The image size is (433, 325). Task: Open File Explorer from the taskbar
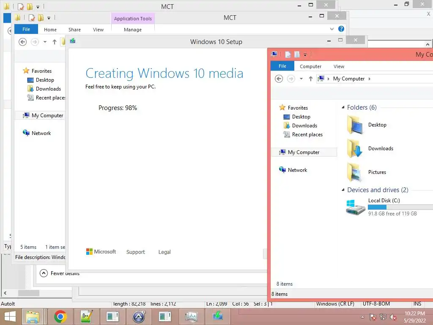pyautogui.click(x=33, y=317)
